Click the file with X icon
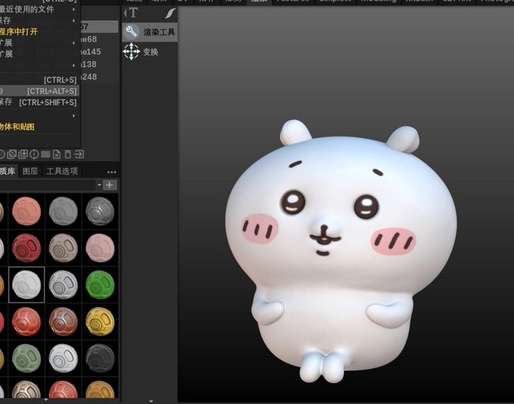 tap(57, 154)
